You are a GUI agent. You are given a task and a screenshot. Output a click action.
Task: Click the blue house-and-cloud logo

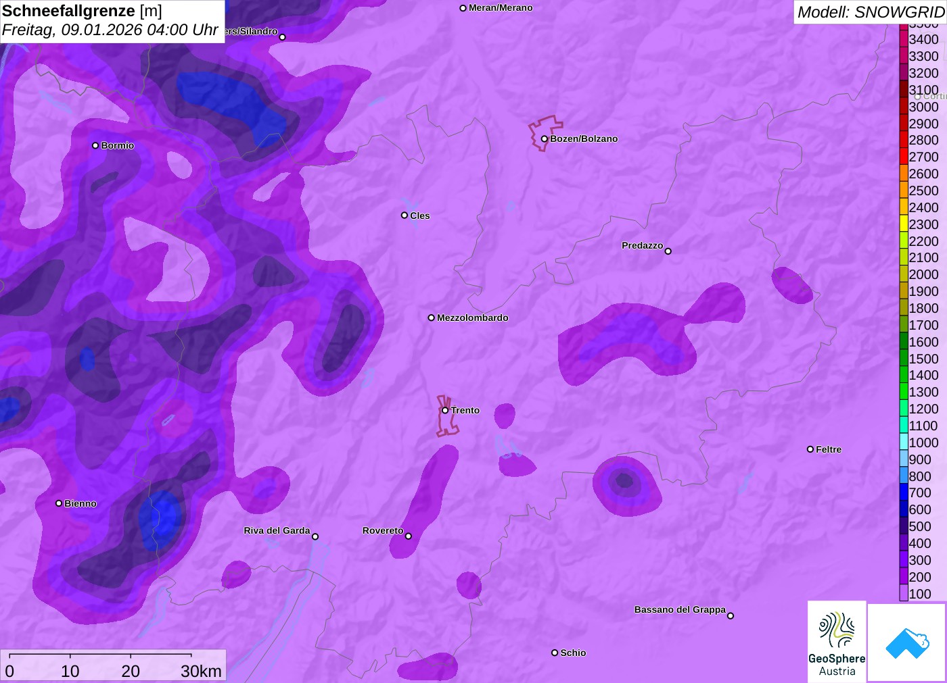tap(907, 642)
